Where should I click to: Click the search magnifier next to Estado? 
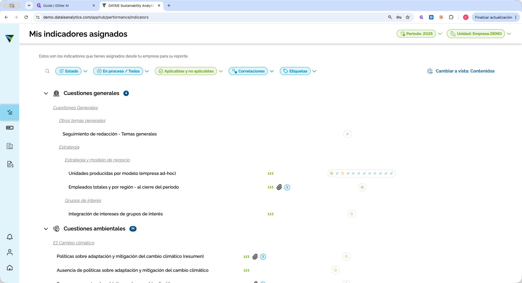coord(47,71)
